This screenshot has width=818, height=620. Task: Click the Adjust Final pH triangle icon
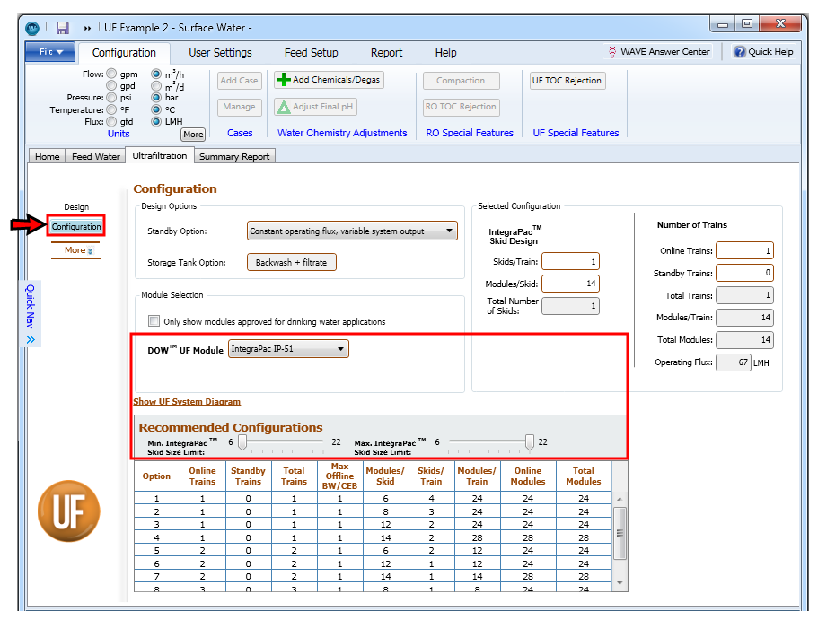tap(283, 107)
